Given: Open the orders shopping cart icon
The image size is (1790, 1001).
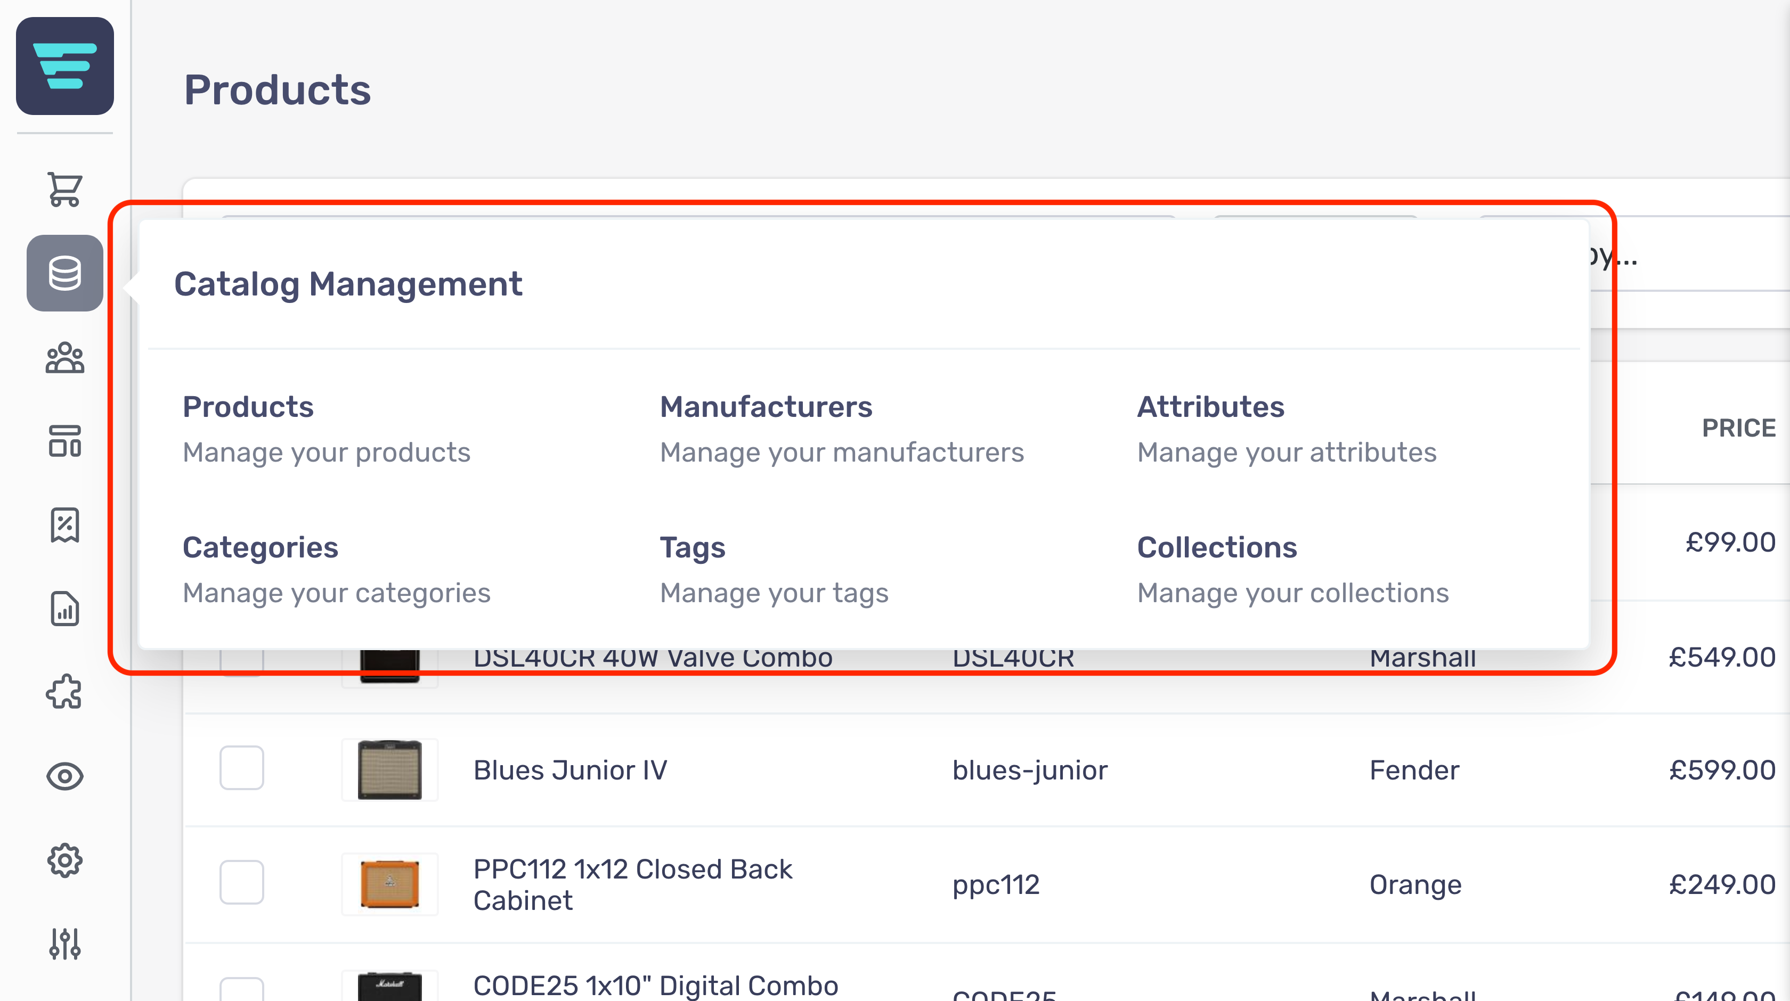Looking at the screenshot, I should (x=64, y=189).
